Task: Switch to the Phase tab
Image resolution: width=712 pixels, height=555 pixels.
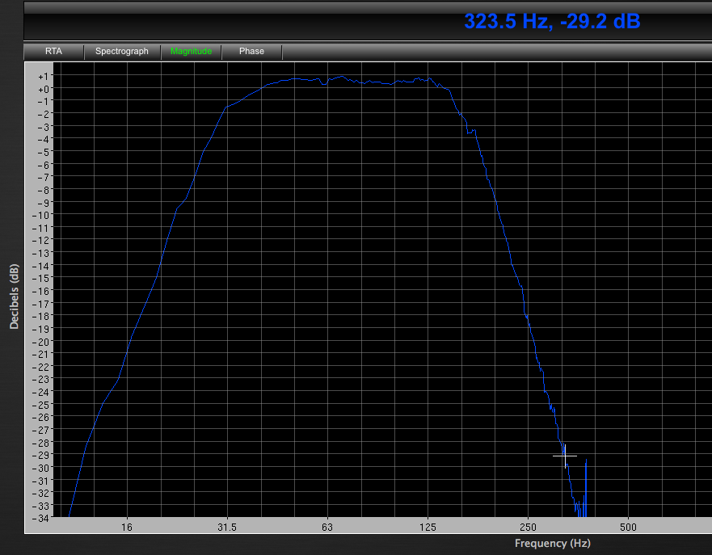Action: (x=251, y=51)
